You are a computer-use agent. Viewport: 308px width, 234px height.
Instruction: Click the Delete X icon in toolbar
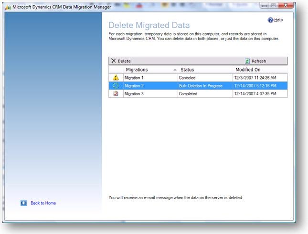pos(113,61)
